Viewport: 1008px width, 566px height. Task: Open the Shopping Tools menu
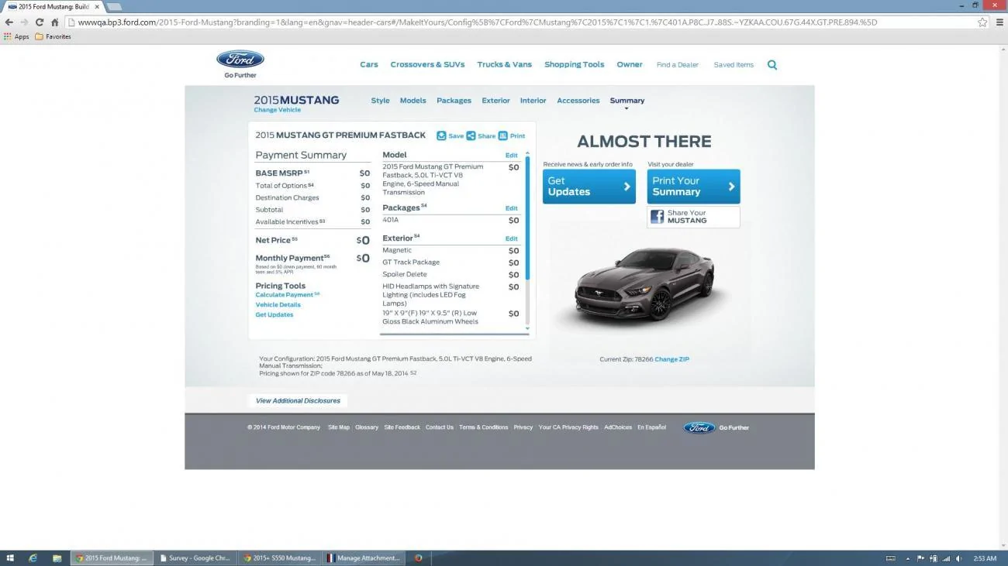click(x=574, y=65)
